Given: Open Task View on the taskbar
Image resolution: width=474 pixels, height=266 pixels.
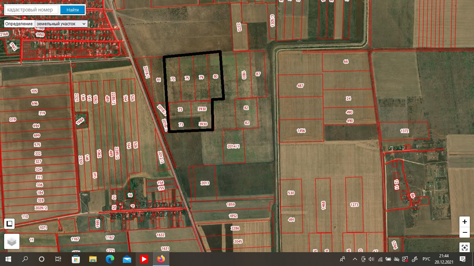Looking at the screenshot, I should pyautogui.click(x=58, y=259).
